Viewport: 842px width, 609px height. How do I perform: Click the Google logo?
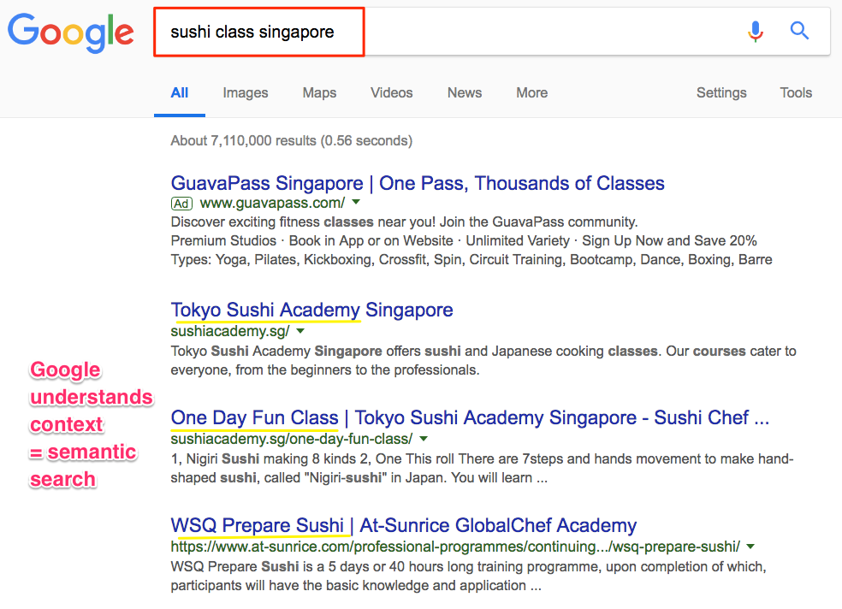click(71, 33)
